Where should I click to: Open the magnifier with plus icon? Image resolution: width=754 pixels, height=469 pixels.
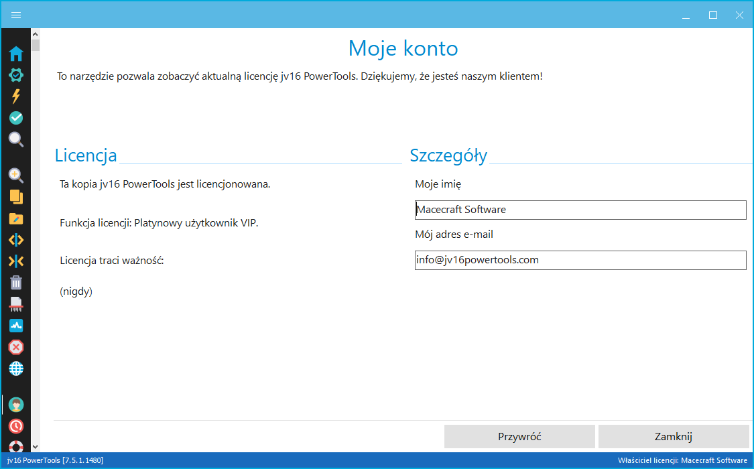tap(16, 176)
